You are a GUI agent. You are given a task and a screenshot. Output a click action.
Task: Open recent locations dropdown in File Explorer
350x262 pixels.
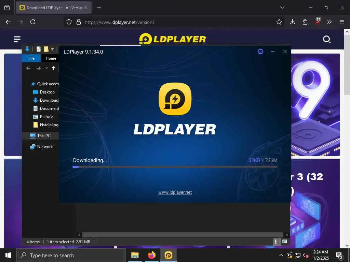click(46, 68)
